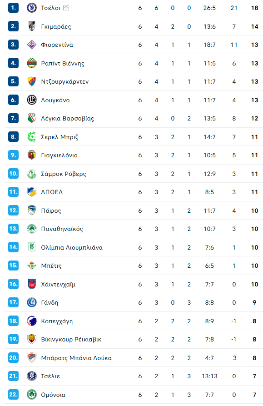The image size is (263, 406).
Task: Click the Chelsea club crest icon
Action: (31, 8)
